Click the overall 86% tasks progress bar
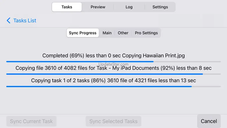The width and height of the screenshot is (227, 128). [x=114, y=87]
